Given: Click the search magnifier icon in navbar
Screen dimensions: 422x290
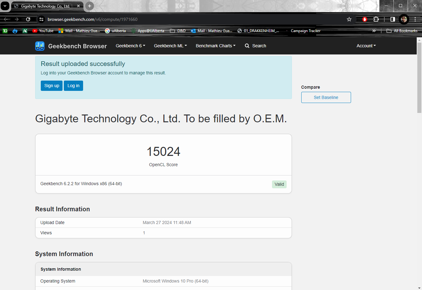Looking at the screenshot, I should tap(247, 46).
